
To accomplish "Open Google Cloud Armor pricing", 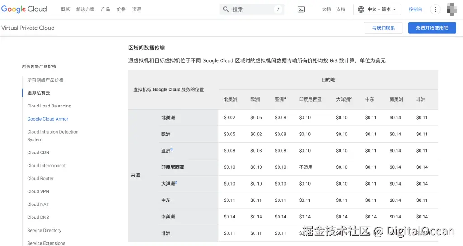I will click(x=48, y=119).
